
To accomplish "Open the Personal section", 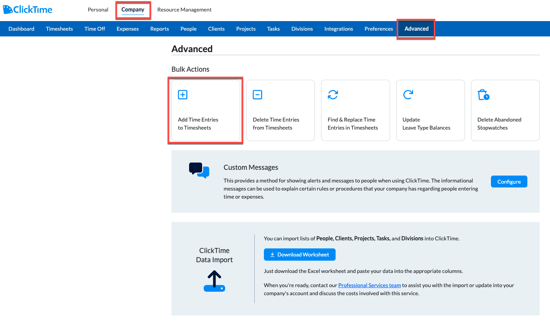I will [98, 10].
